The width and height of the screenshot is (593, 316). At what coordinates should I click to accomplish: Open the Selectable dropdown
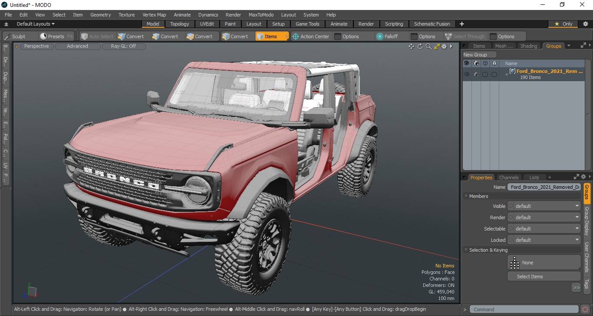click(x=544, y=229)
